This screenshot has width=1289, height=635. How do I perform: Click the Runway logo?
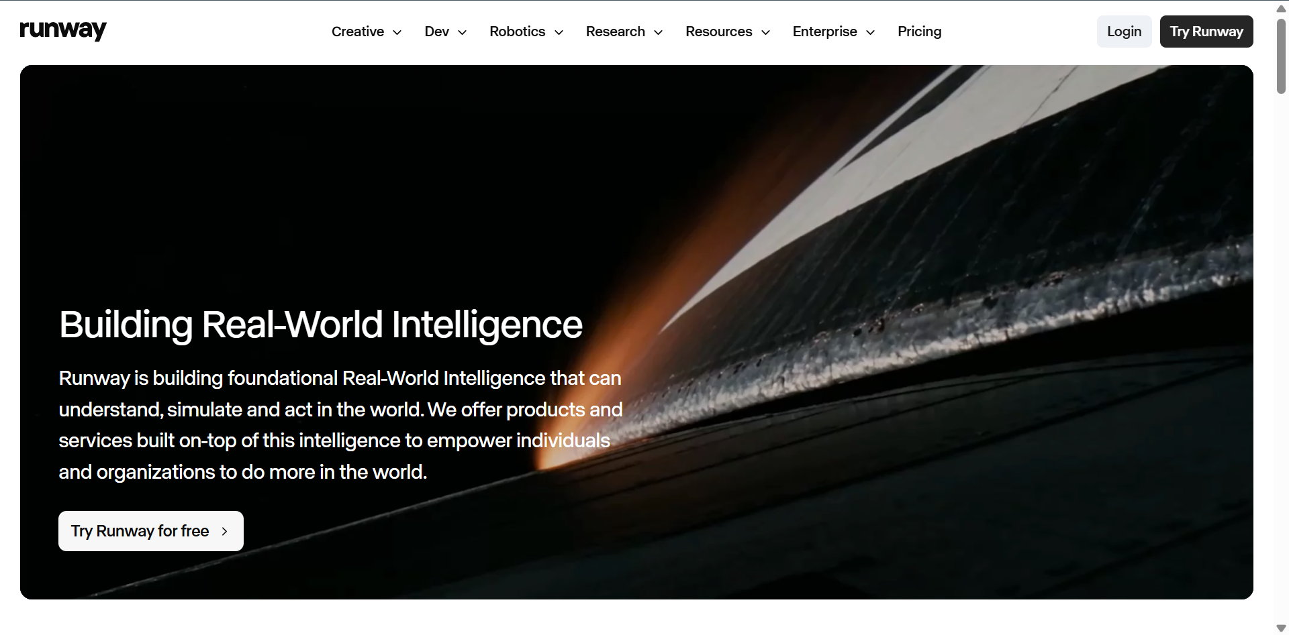click(x=63, y=31)
